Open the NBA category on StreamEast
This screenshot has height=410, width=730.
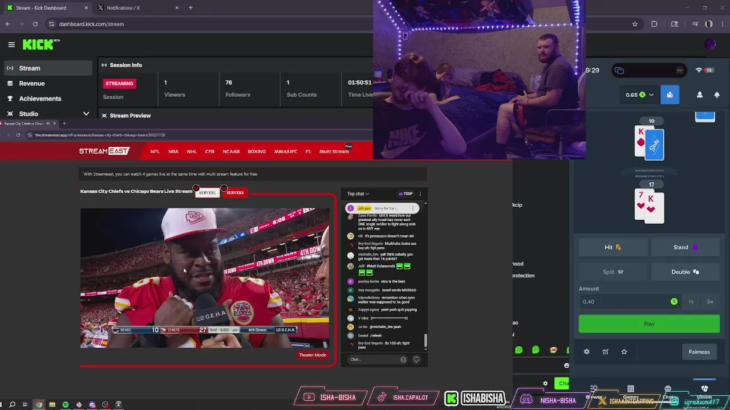(173, 151)
